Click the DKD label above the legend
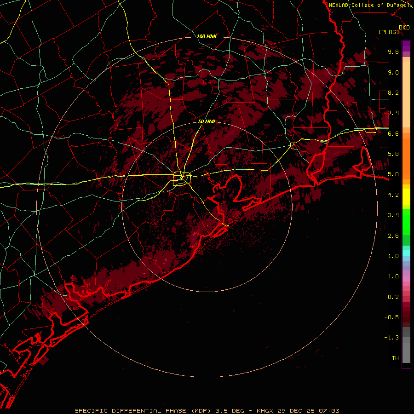Image resolution: width=414 pixels, height=414 pixels. (x=404, y=28)
